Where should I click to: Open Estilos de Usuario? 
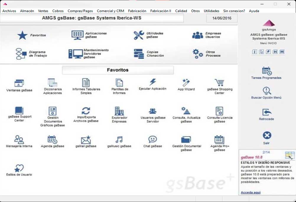(x=19, y=170)
